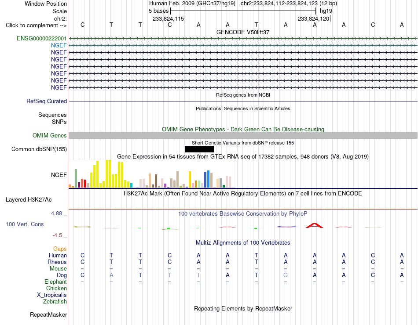Open the Layered H3K27Ac track label
The image size is (418, 325).
coord(29,200)
